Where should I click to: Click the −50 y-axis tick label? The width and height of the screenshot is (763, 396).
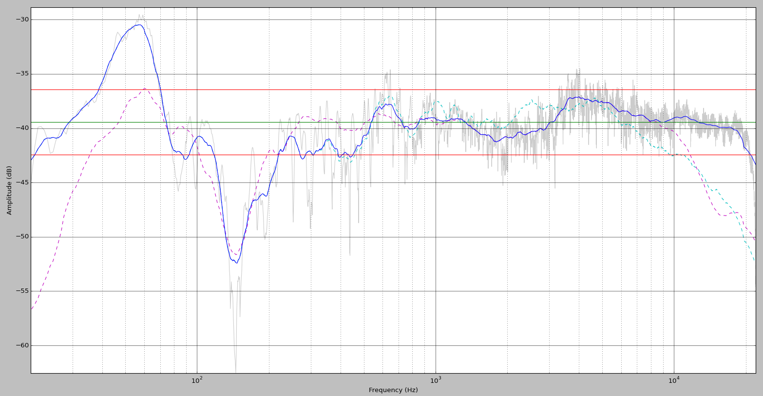coord(22,237)
